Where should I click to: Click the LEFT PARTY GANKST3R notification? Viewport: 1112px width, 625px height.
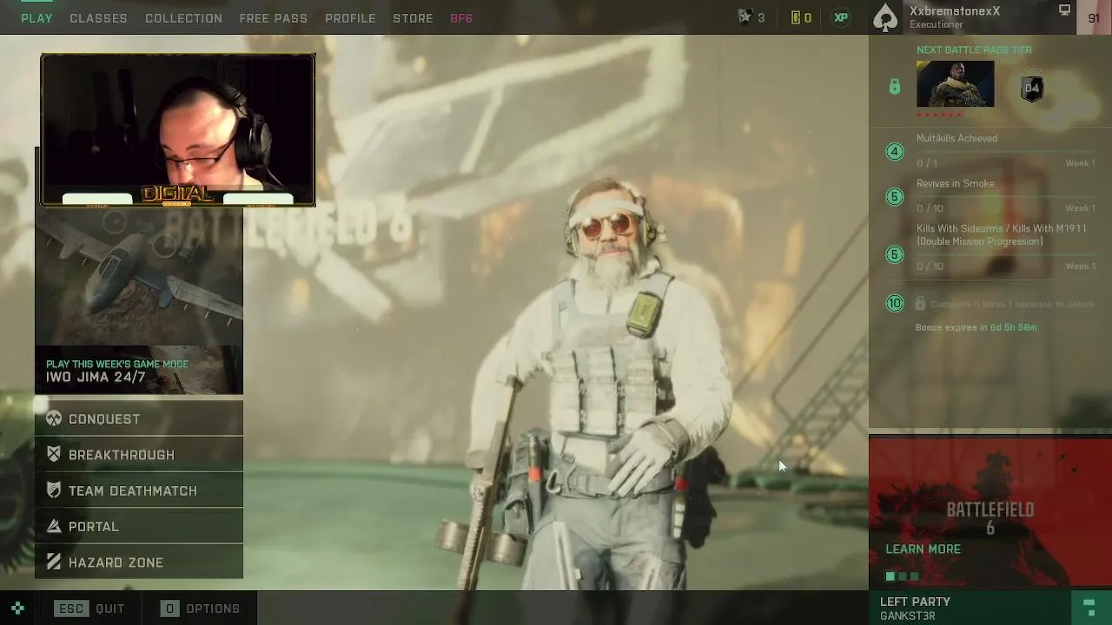pyautogui.click(x=970, y=608)
